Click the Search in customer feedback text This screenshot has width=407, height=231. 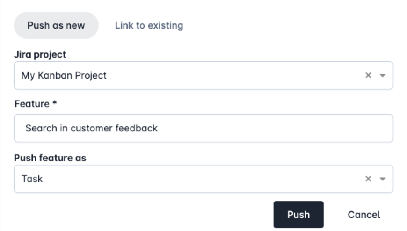click(x=92, y=128)
